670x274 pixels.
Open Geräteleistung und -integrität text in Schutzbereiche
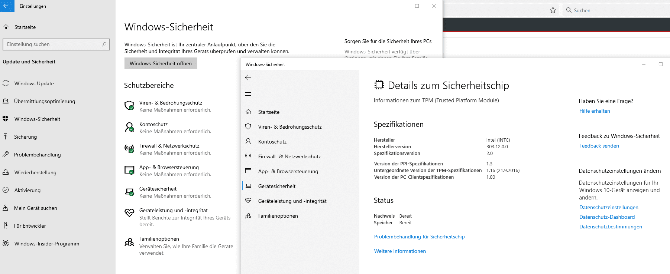pyautogui.click(x=174, y=210)
